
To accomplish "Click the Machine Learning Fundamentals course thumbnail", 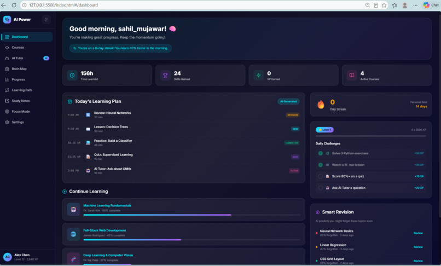I will click(73, 210).
